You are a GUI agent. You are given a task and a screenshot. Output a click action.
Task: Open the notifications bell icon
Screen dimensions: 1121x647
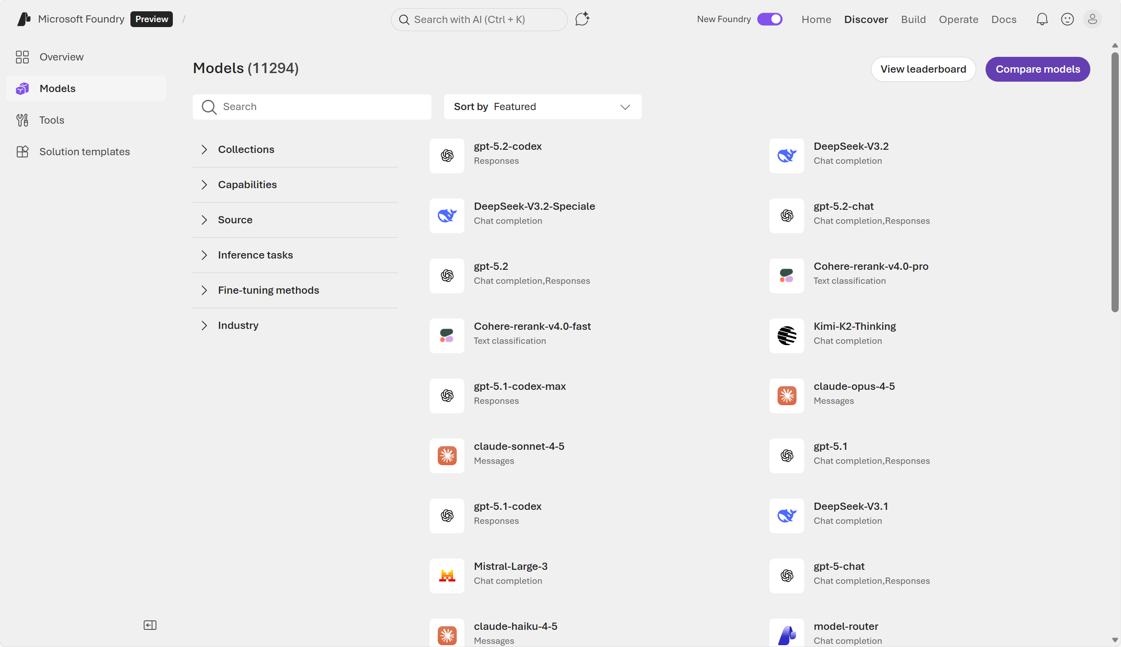point(1042,19)
